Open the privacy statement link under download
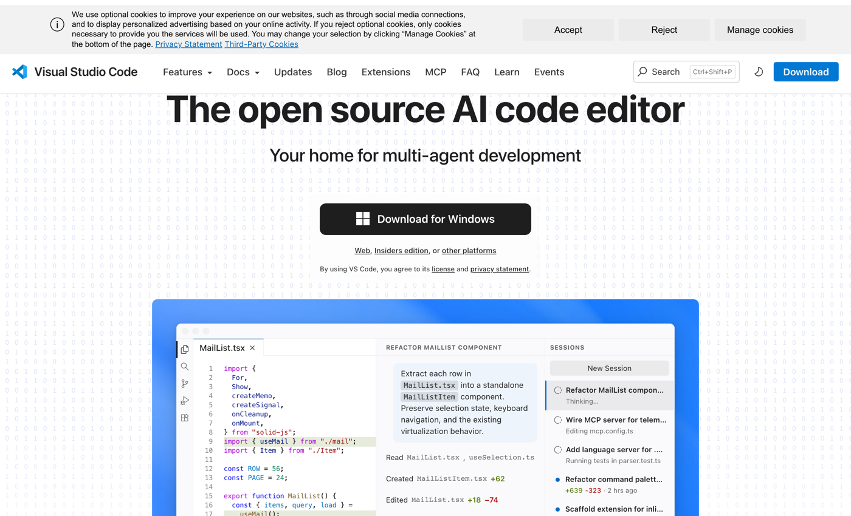The width and height of the screenshot is (851, 516). point(500,269)
